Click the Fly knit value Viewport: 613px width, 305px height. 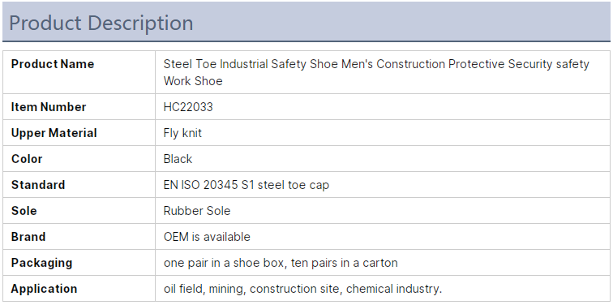(182, 133)
